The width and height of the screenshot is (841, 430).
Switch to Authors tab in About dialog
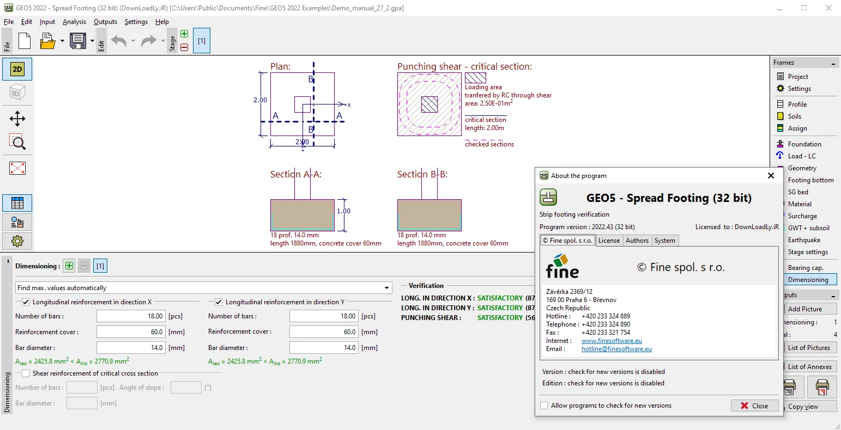coord(637,241)
